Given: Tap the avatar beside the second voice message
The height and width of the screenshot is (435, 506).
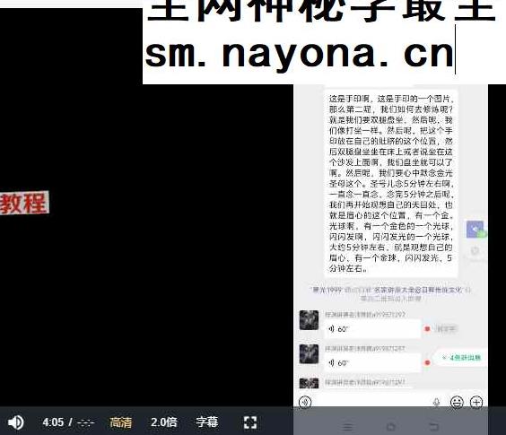Looking at the screenshot, I should tap(309, 354).
